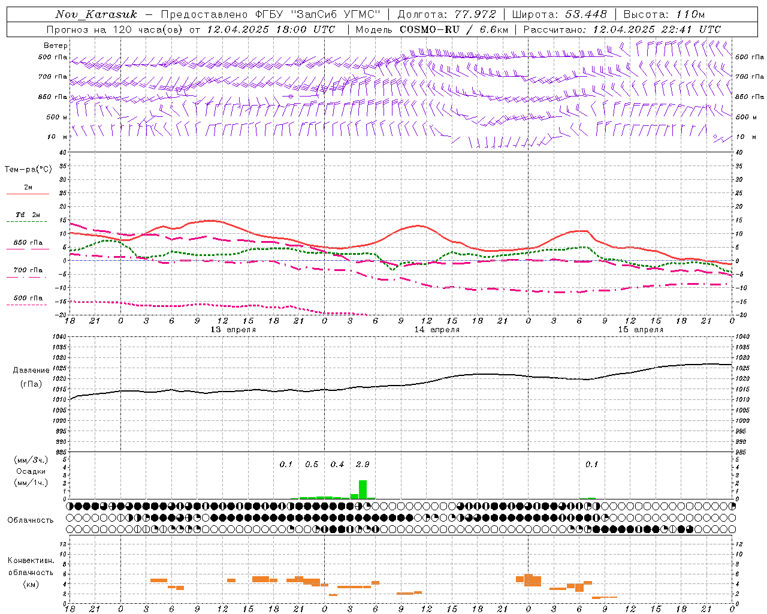Click the Конвективн. panel label
767x614 pixels.
coord(31,561)
